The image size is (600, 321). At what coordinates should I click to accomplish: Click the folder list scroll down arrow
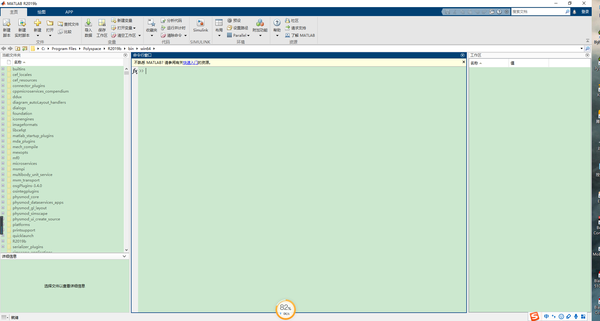point(126,250)
